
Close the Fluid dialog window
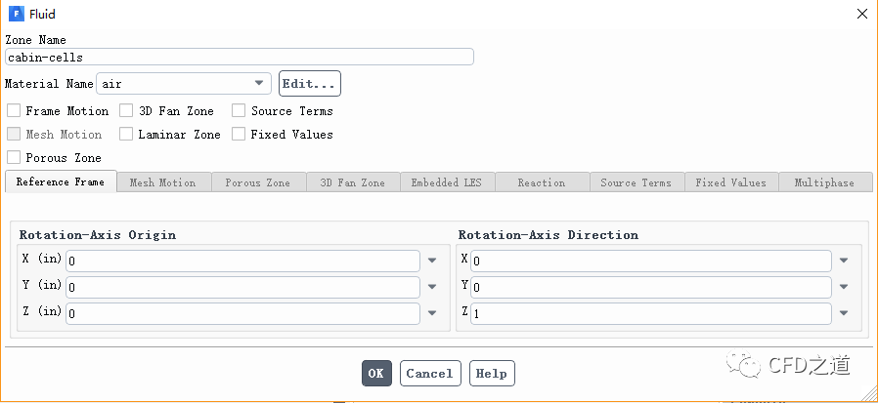pos(861,14)
